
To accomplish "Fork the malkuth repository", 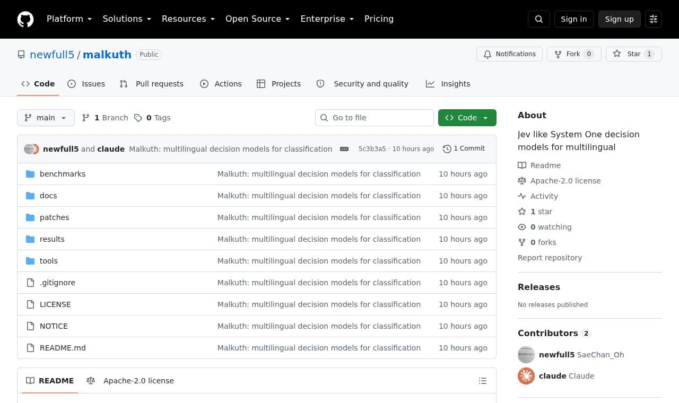I will [x=574, y=54].
